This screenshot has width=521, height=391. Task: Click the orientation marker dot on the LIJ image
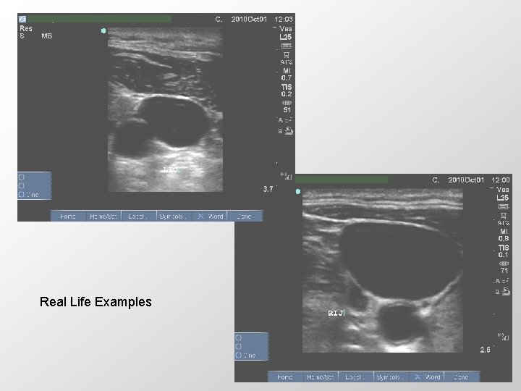point(103,31)
